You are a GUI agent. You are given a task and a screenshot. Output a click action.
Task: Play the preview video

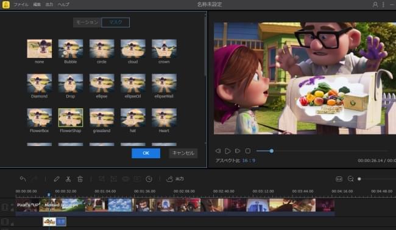click(x=228, y=151)
